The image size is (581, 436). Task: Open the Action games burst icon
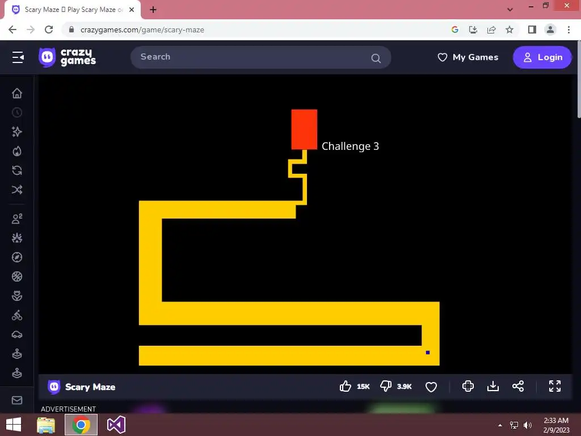tap(17, 238)
